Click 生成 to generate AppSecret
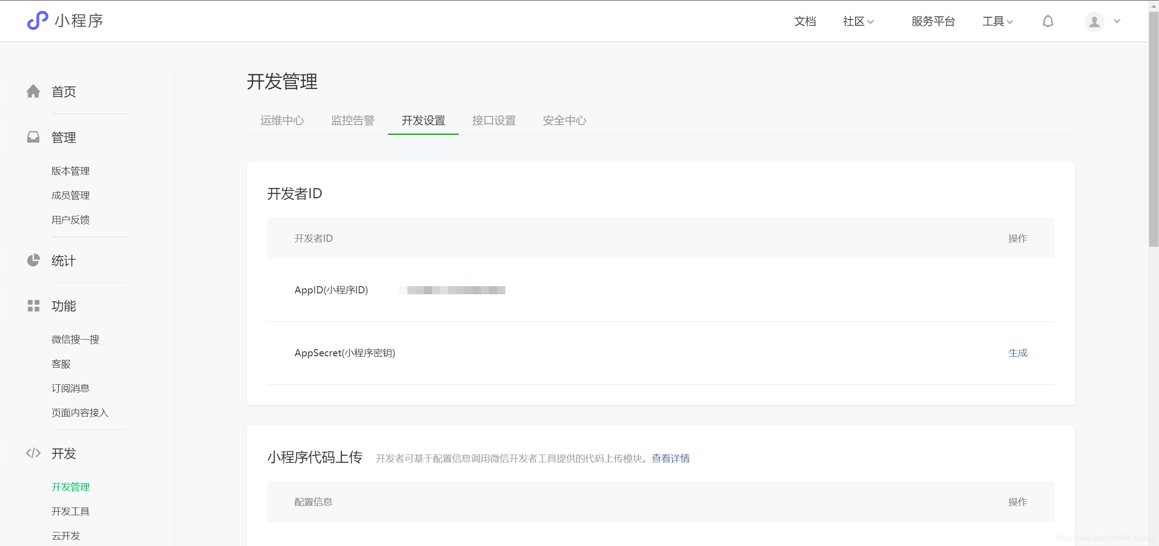 [1018, 353]
